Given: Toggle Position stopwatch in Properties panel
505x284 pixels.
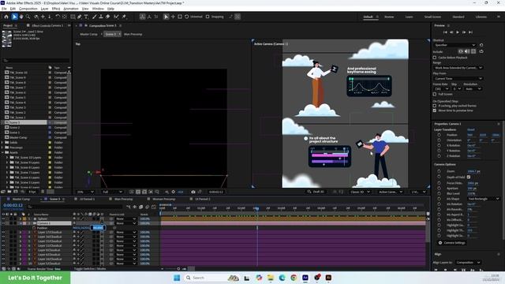Looking at the screenshot, I should 439,135.
